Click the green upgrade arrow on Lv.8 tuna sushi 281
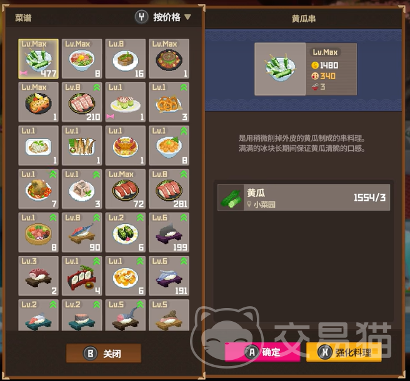This screenshot has height=381, width=410. 184,174
